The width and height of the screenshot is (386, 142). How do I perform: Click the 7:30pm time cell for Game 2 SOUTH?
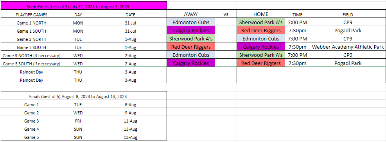297,47
